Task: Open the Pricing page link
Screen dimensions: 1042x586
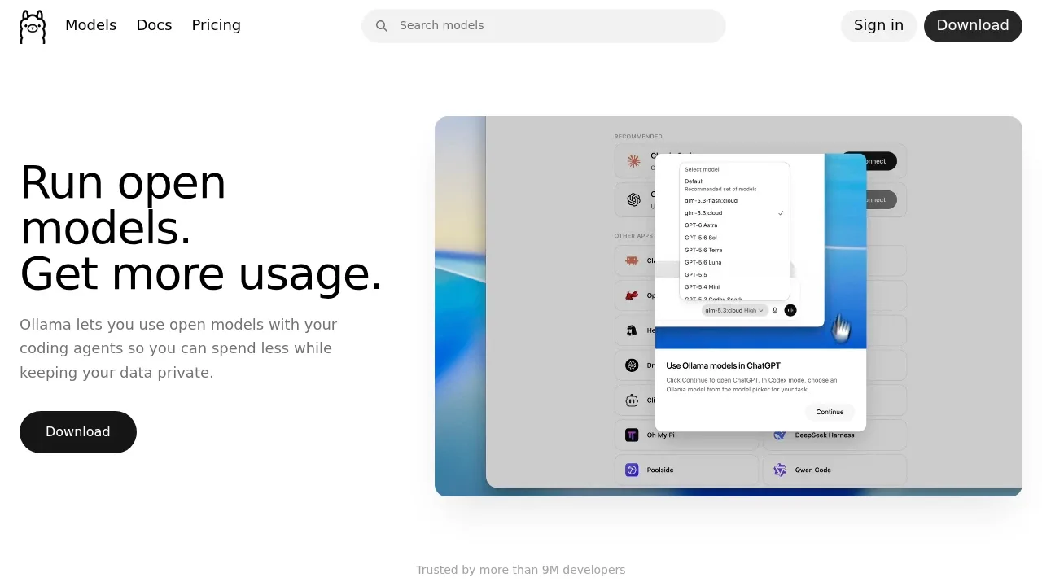Action: pyautogui.click(x=217, y=25)
